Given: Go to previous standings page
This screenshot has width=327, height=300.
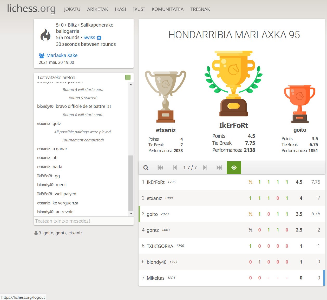Looking at the screenshot, I should click(175, 168).
